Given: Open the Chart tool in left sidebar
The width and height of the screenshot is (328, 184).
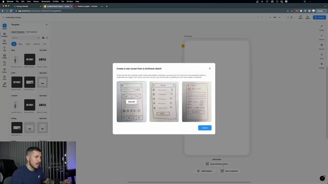Looking at the screenshot, I should (x=5, y=77).
